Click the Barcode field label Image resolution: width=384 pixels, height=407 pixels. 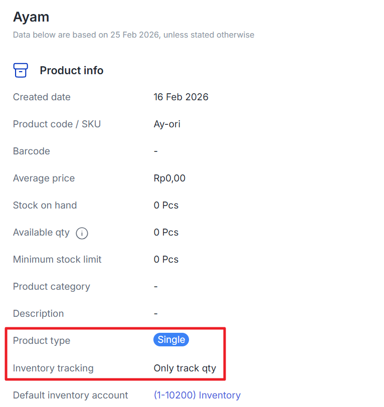tap(32, 151)
